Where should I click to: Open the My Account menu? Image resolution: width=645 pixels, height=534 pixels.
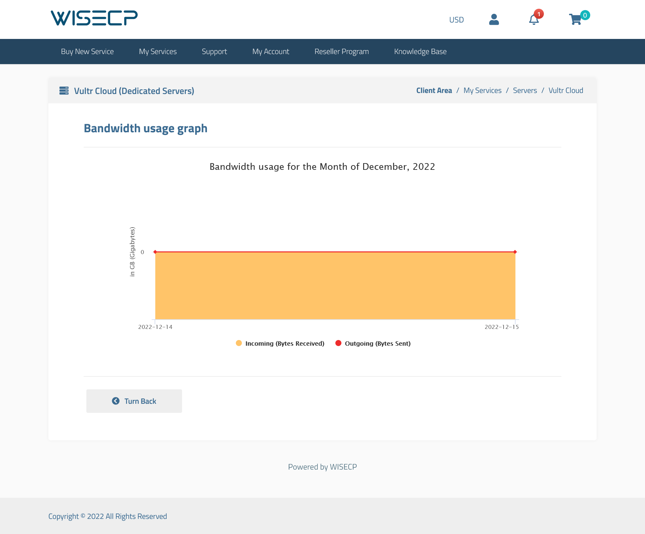pyautogui.click(x=271, y=51)
